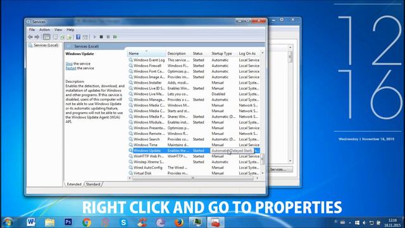
Task: Click the Start Service play icon
Action: tap(94, 37)
